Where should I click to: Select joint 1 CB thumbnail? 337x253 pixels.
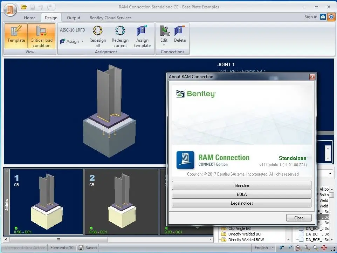point(46,201)
